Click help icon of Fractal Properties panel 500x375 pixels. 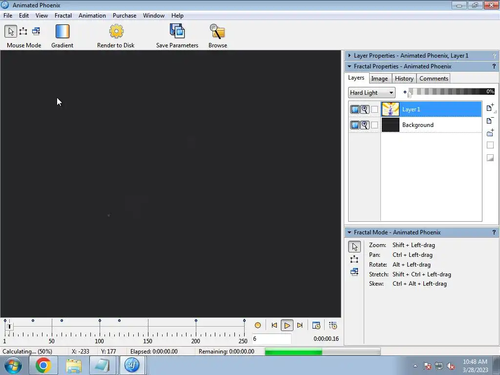(x=494, y=66)
